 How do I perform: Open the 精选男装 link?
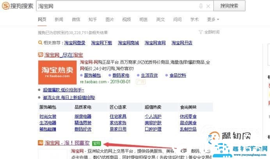point(83,123)
